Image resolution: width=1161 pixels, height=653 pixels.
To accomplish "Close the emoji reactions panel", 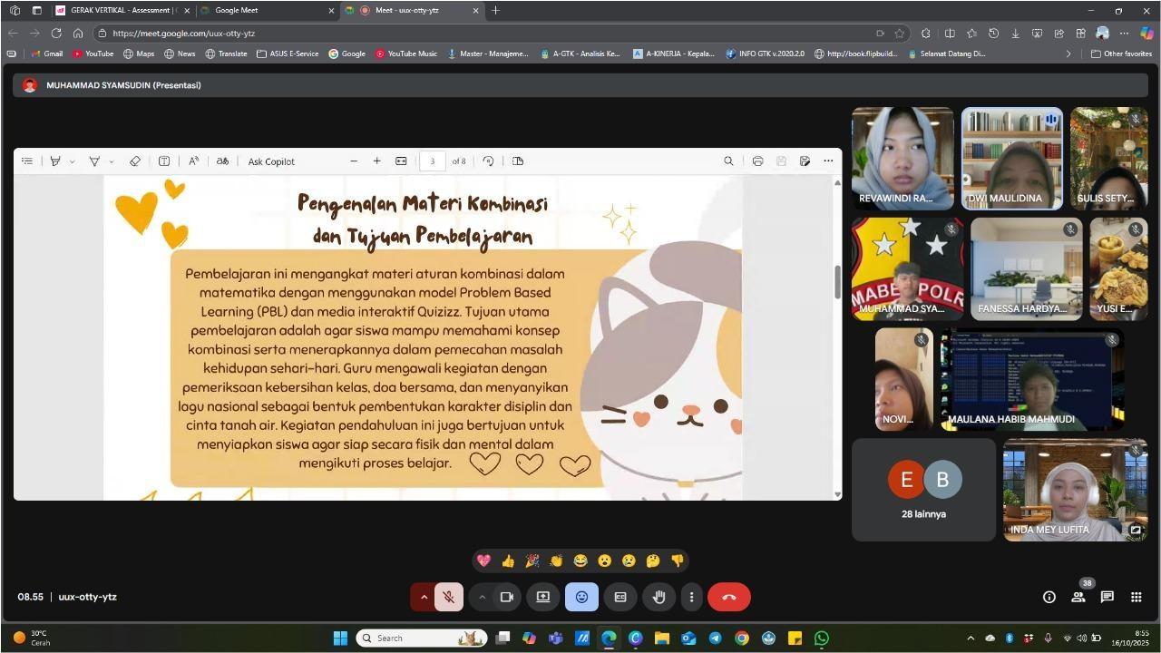I will (581, 597).
